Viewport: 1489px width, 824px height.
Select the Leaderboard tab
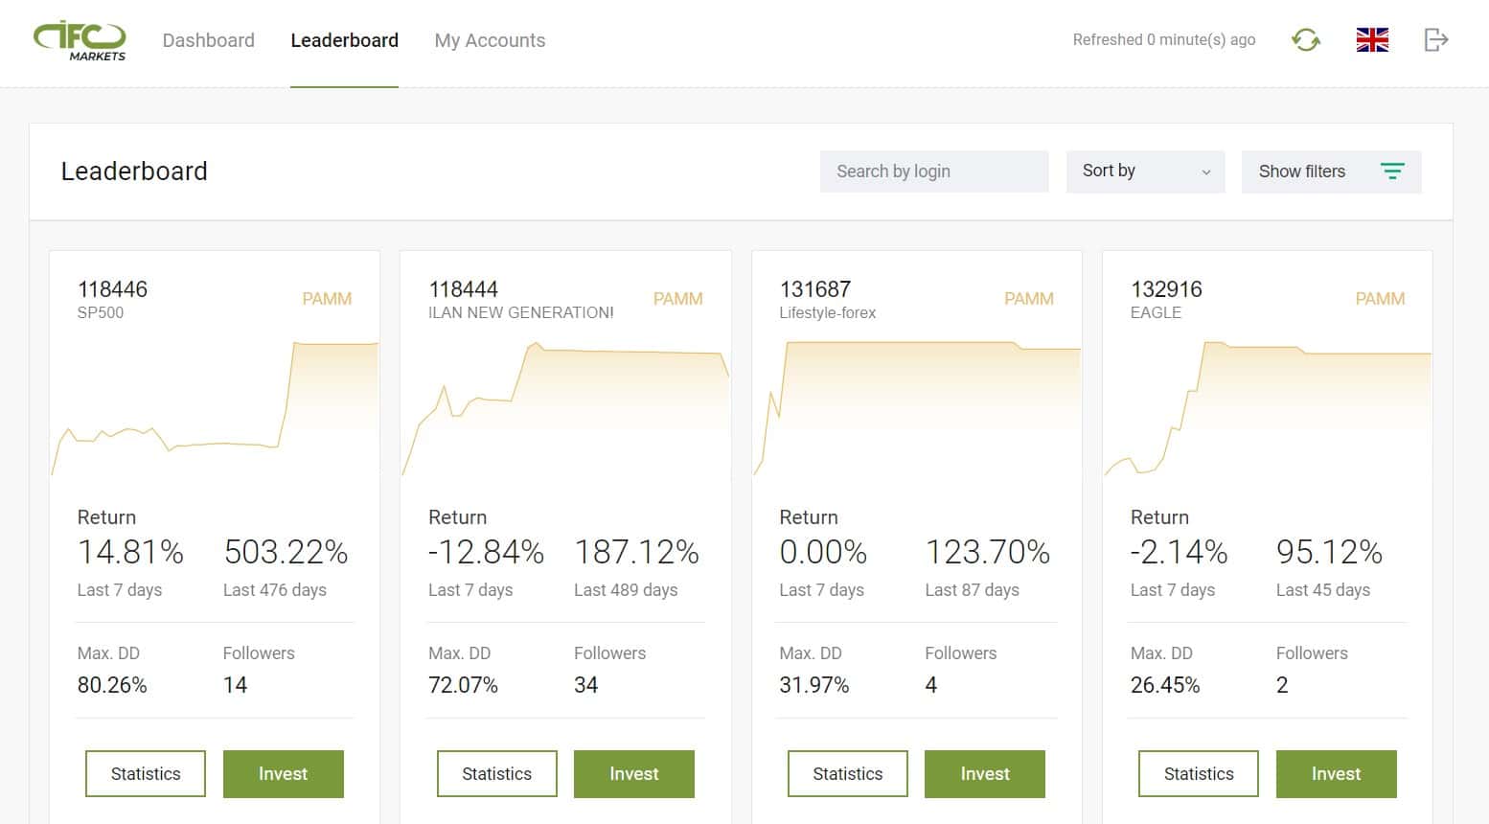344,40
